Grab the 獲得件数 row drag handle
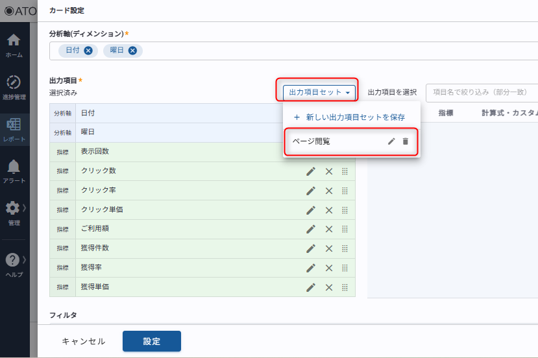 click(x=345, y=248)
